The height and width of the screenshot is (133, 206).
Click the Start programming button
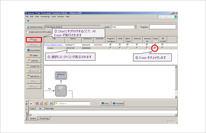coord(34,40)
